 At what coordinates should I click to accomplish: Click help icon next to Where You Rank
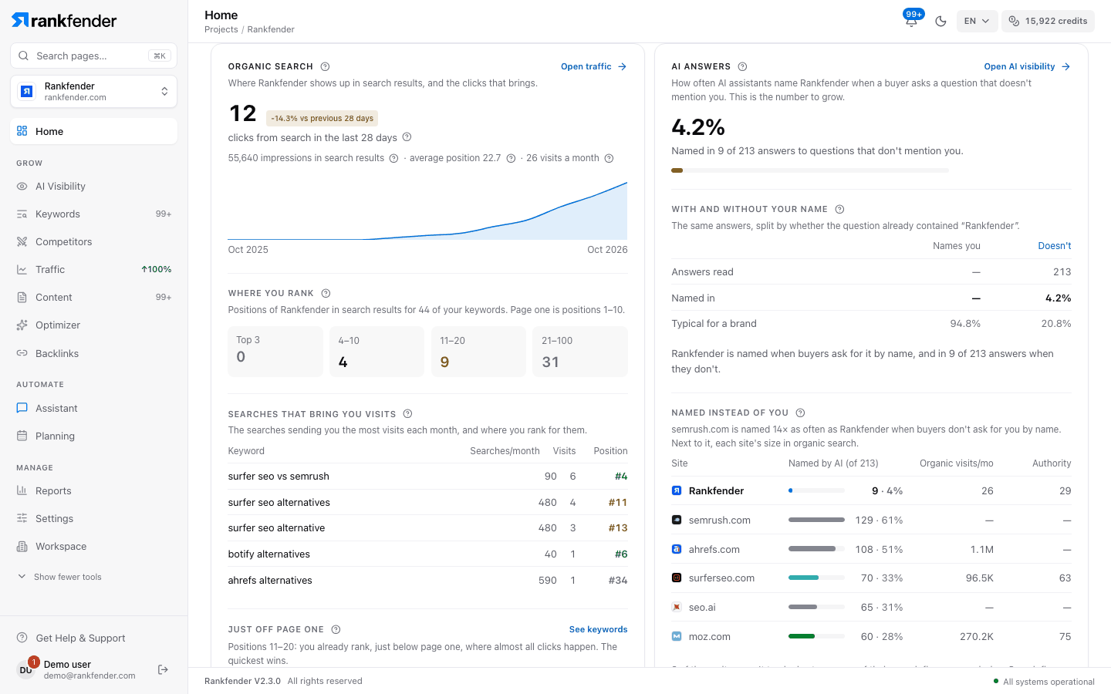click(x=326, y=293)
